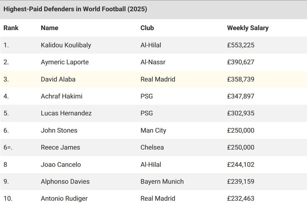Click on Achraf Hakimi's name
307x210 pixels.
coord(61,96)
